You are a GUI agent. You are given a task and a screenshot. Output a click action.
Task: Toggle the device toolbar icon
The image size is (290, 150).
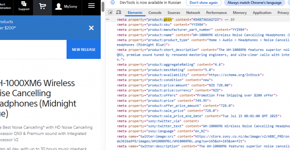coord(119,12)
